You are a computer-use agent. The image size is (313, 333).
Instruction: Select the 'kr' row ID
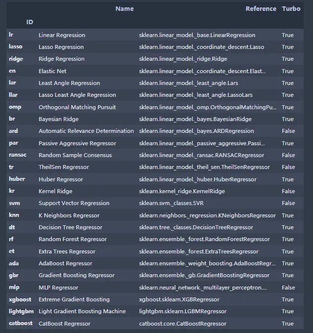coord(12,191)
